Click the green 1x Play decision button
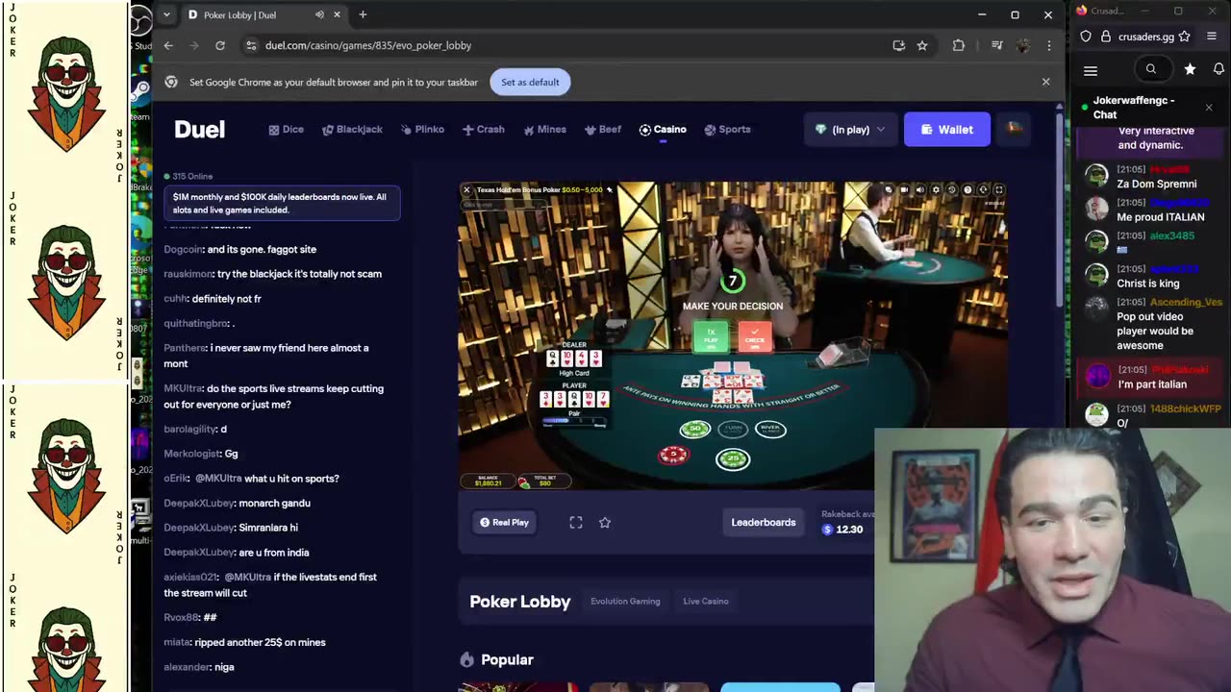 point(711,337)
